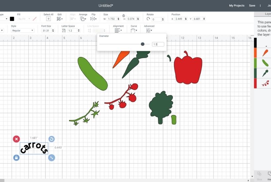The image size is (271, 182).
Task: Click the Slice tool in layers panel
Action: click(259, 175)
